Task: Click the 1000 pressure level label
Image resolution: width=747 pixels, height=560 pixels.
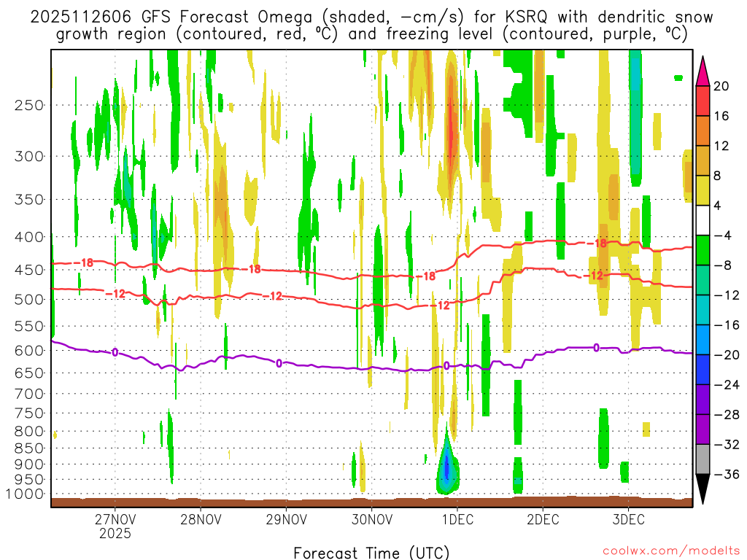Action: pyautogui.click(x=25, y=494)
